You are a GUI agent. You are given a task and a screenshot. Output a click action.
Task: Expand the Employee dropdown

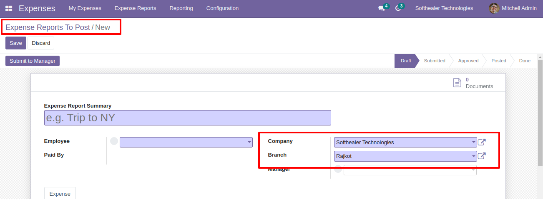click(x=186, y=142)
